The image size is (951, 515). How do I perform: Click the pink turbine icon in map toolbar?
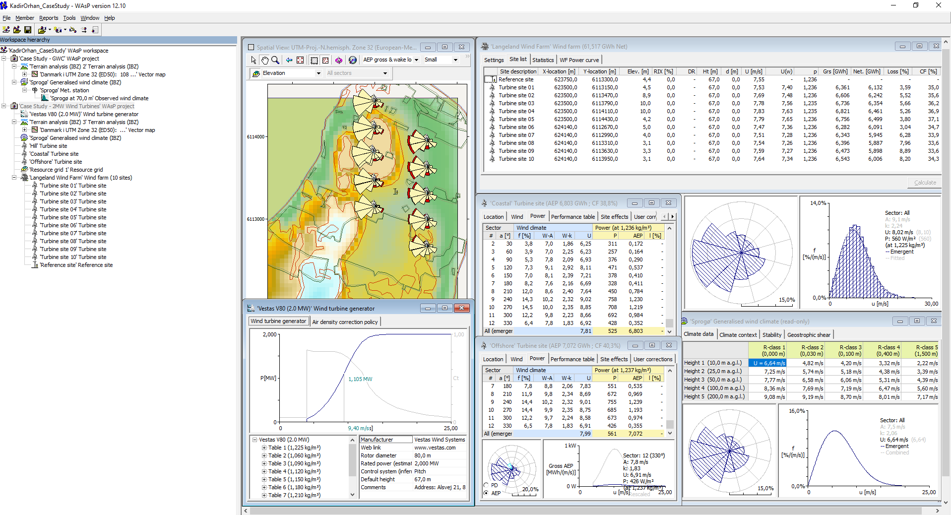coord(339,60)
